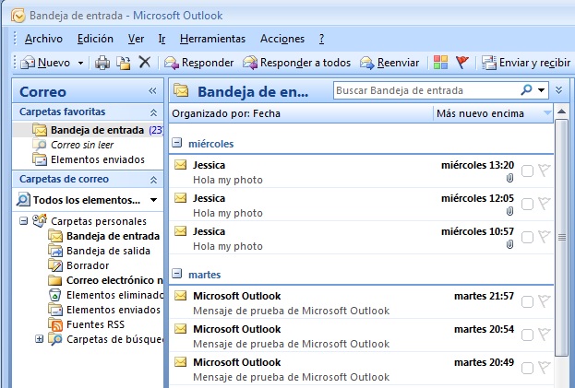The image size is (575, 388).
Task: Click the Reenviar button
Action: (389, 63)
